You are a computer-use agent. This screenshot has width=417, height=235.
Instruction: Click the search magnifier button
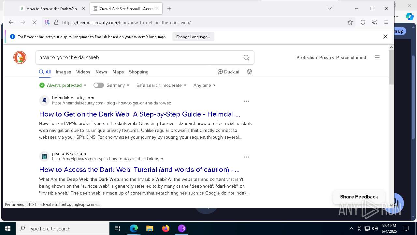[246, 57]
